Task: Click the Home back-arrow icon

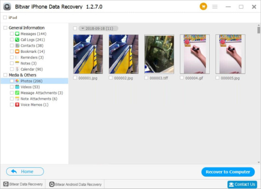Action: pyautogui.click(x=14, y=171)
